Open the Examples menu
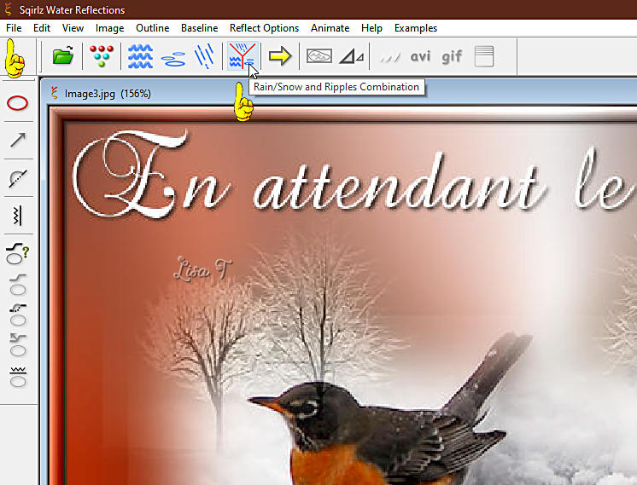This screenshot has height=485, width=637. [416, 28]
